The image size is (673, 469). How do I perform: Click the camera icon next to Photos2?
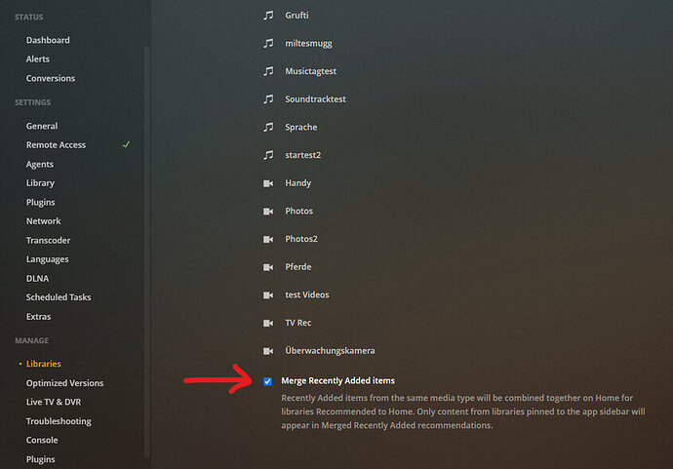[268, 240]
